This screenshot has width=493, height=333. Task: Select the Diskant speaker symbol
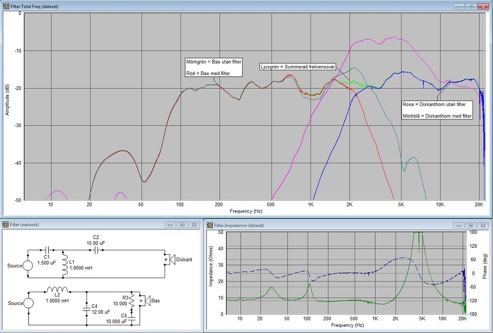pos(169,259)
